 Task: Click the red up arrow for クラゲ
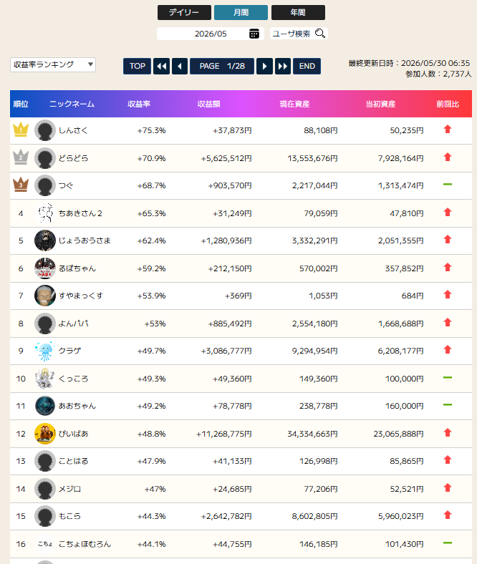[x=448, y=349]
